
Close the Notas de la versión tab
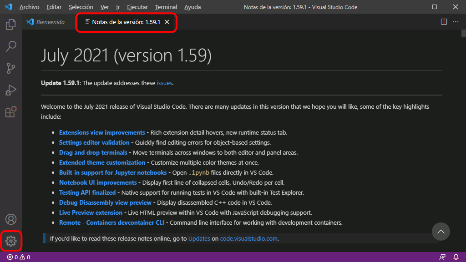167,22
